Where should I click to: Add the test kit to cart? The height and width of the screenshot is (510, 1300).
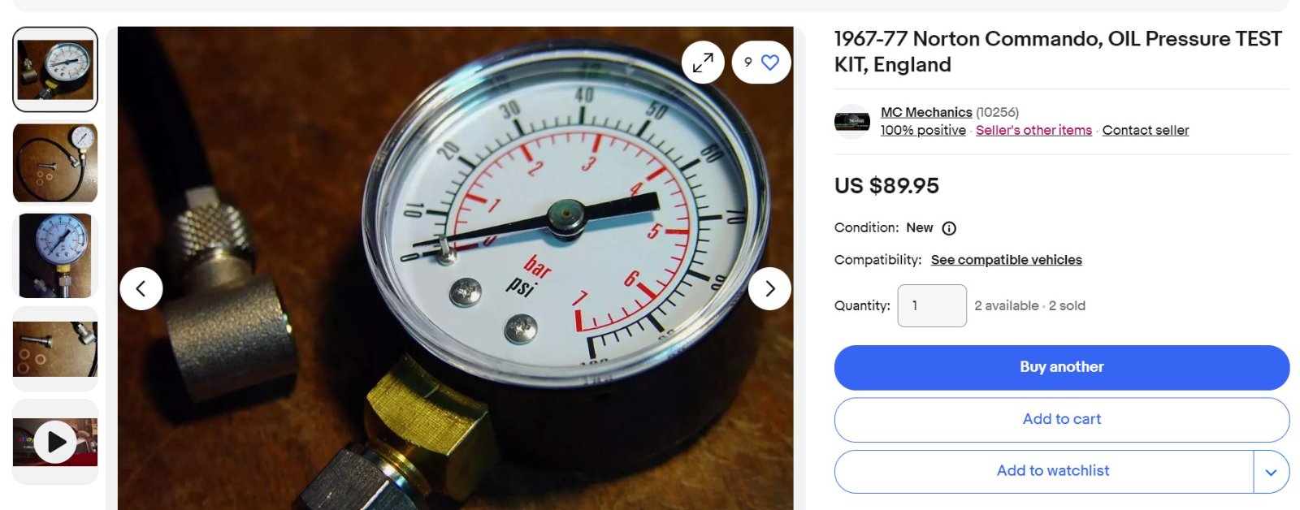tap(1062, 420)
